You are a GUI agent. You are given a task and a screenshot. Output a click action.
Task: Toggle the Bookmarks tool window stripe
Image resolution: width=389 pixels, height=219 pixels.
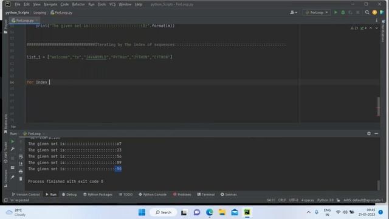(5, 123)
